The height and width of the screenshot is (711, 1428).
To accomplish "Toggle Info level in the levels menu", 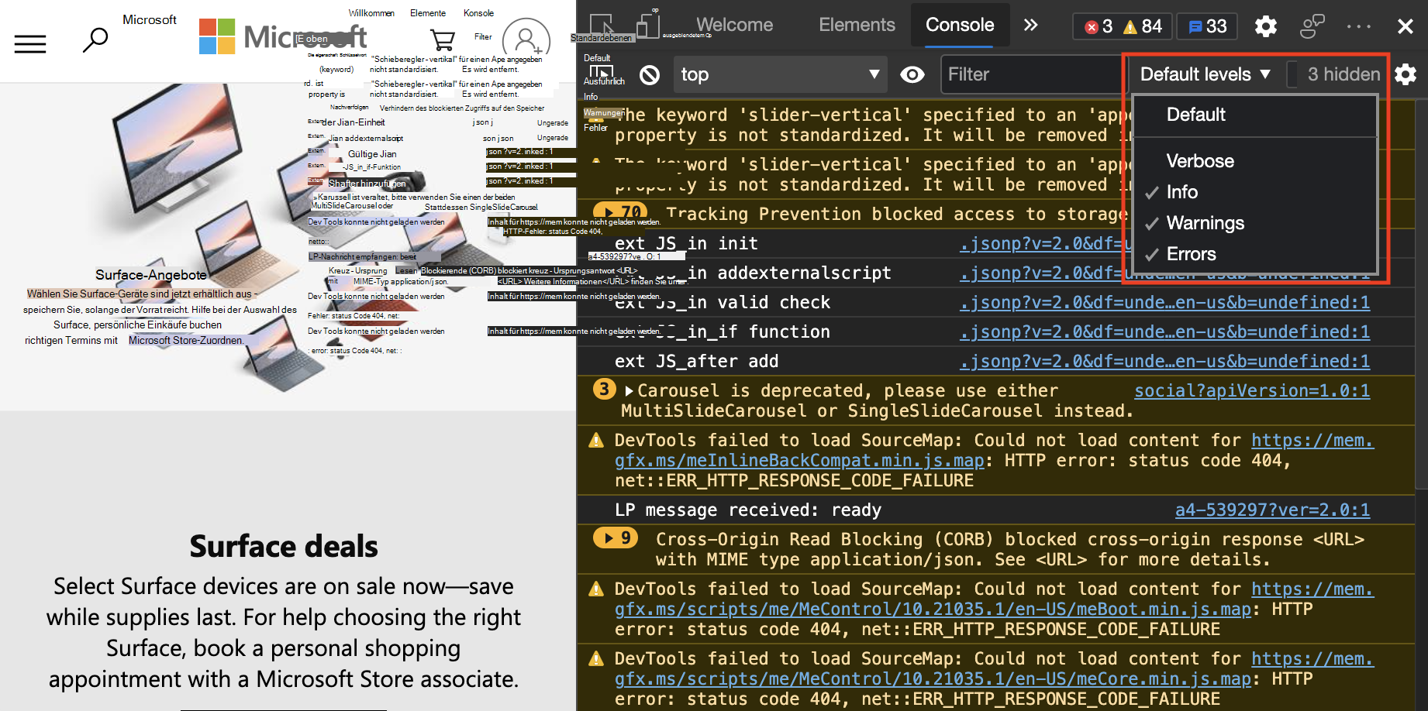I will [1255, 192].
